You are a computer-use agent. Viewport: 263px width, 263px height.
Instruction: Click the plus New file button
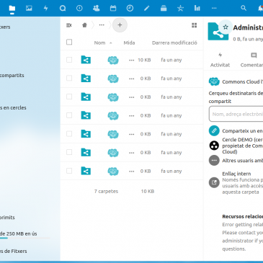click(120, 25)
